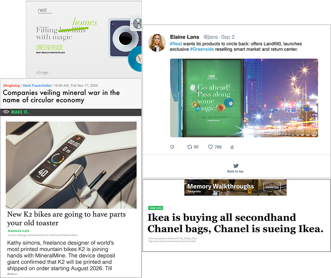The width and height of the screenshot is (331, 278).
Task: Open Elaine Lans's profile picture
Action: pos(157,43)
